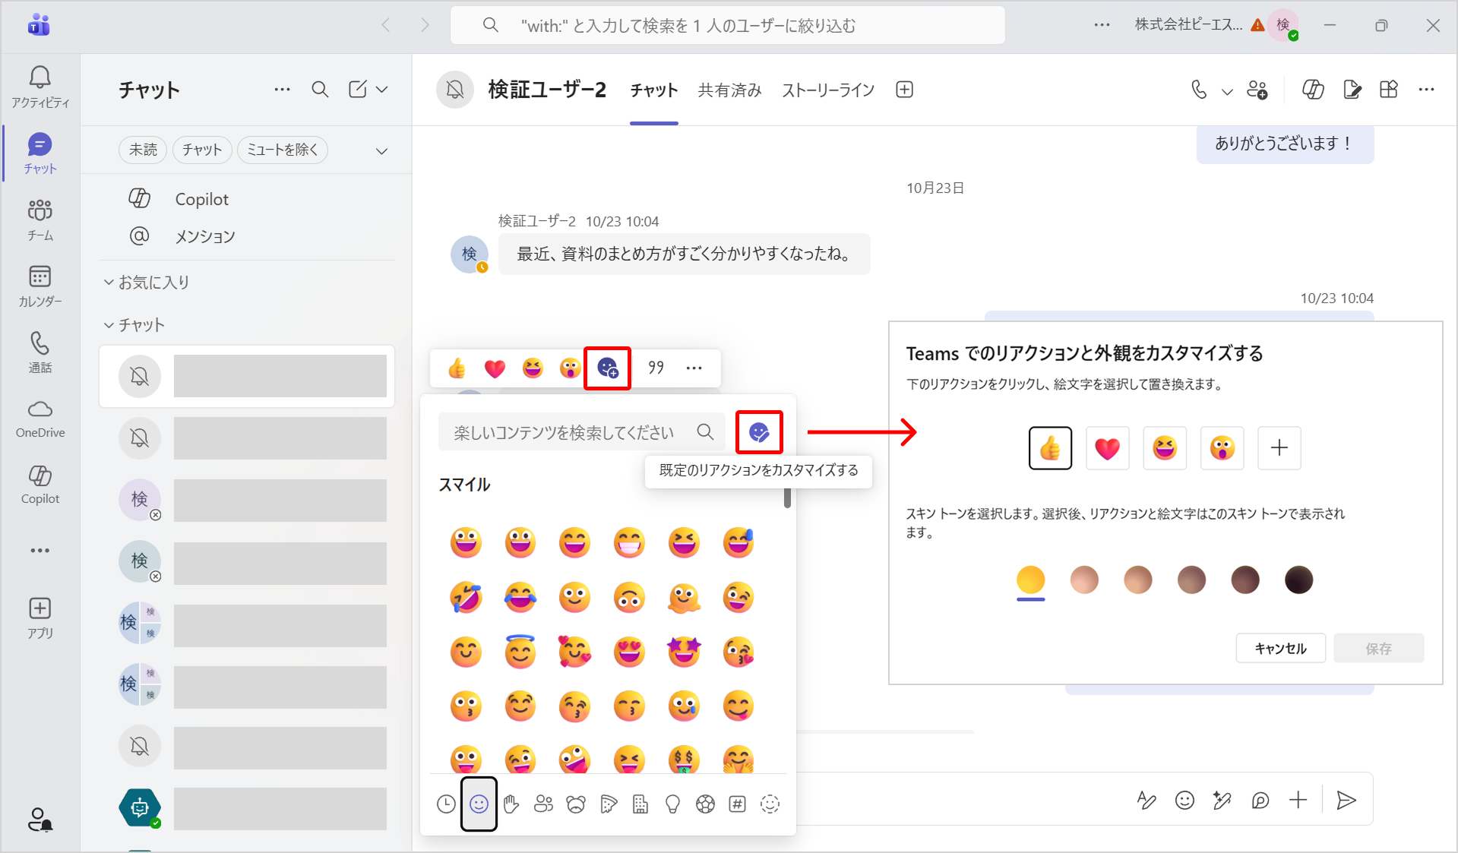Toggle the 未読 filter chip
The height and width of the screenshot is (853, 1458).
point(143,150)
